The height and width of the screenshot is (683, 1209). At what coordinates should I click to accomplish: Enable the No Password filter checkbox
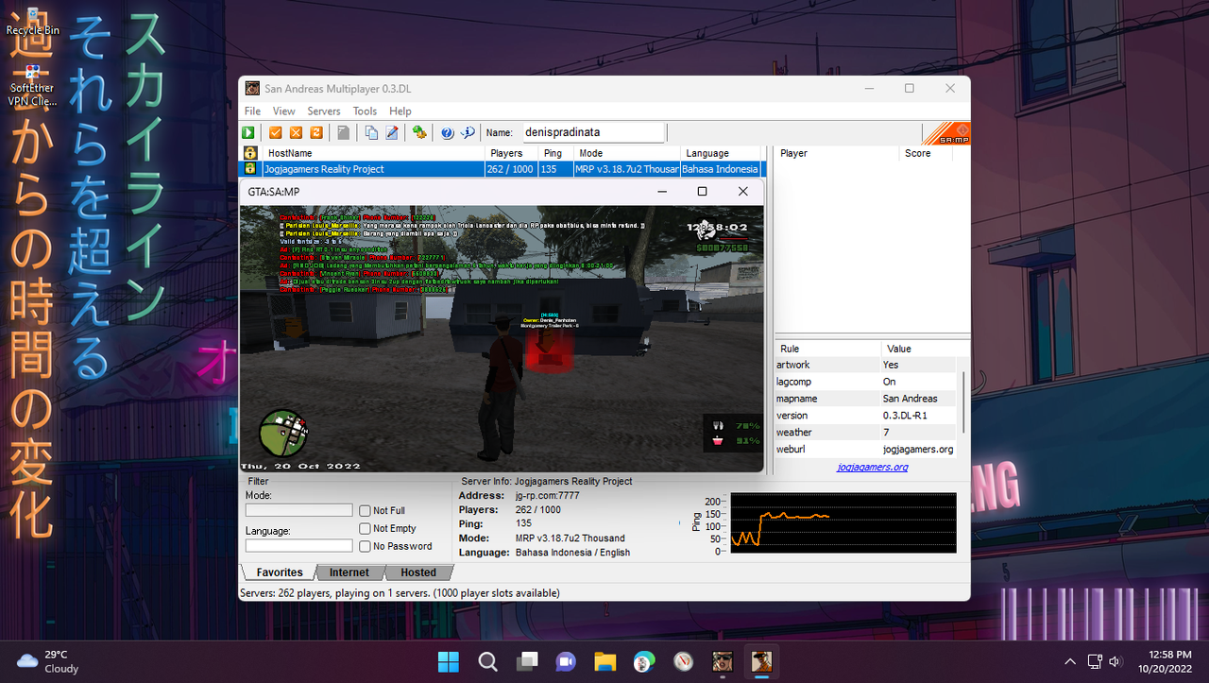365,546
